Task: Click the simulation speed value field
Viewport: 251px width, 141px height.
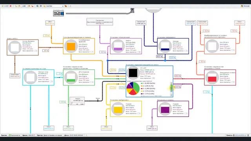Action: pos(24,6)
